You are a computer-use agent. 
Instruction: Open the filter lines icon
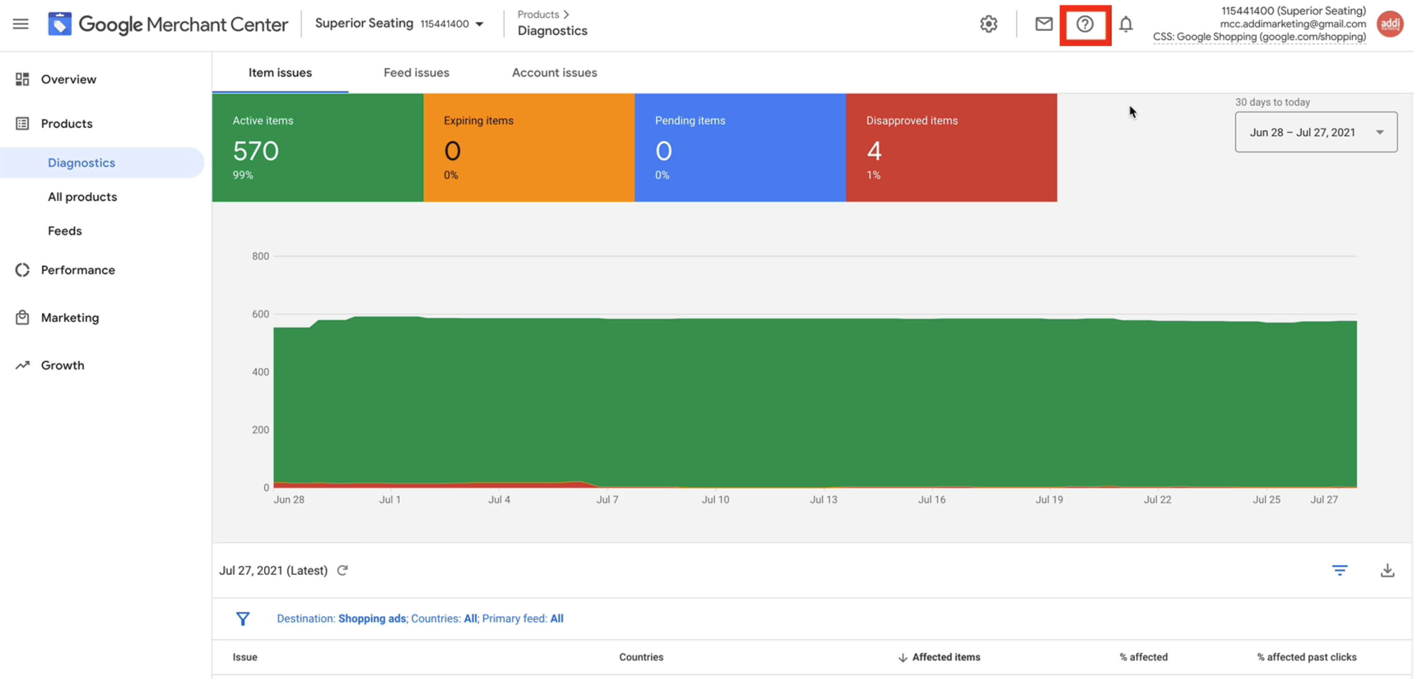coord(1339,570)
